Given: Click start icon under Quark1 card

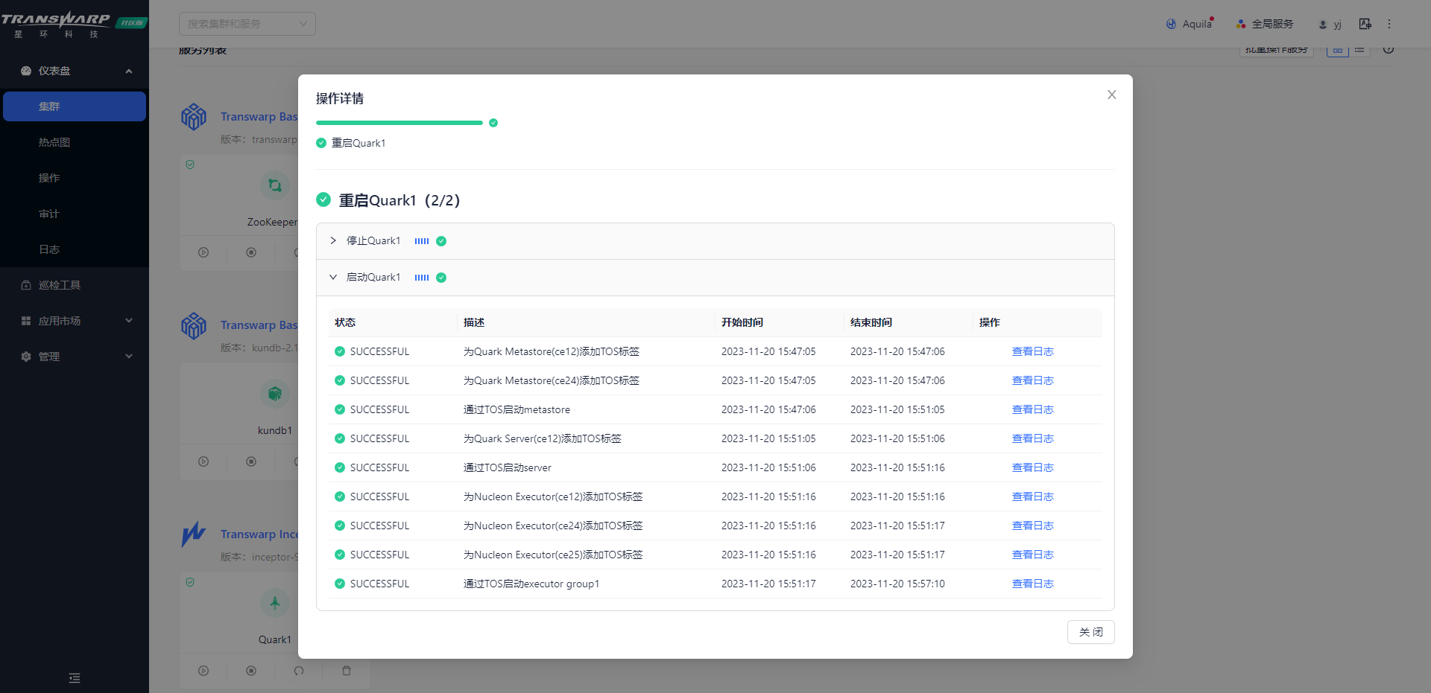Looking at the screenshot, I should (x=203, y=671).
